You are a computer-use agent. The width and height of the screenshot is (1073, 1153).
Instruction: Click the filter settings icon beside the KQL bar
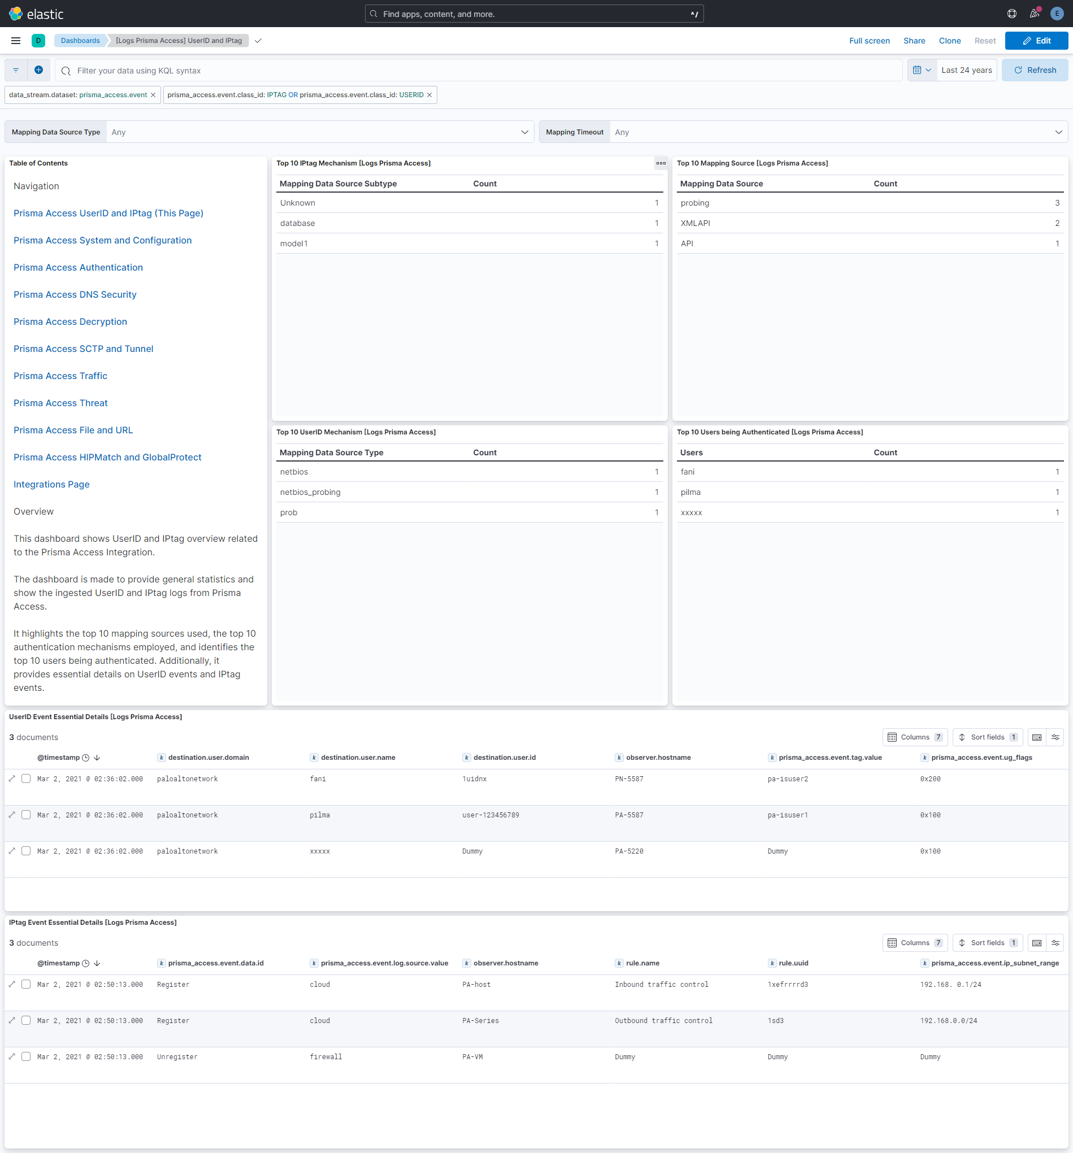pos(15,70)
